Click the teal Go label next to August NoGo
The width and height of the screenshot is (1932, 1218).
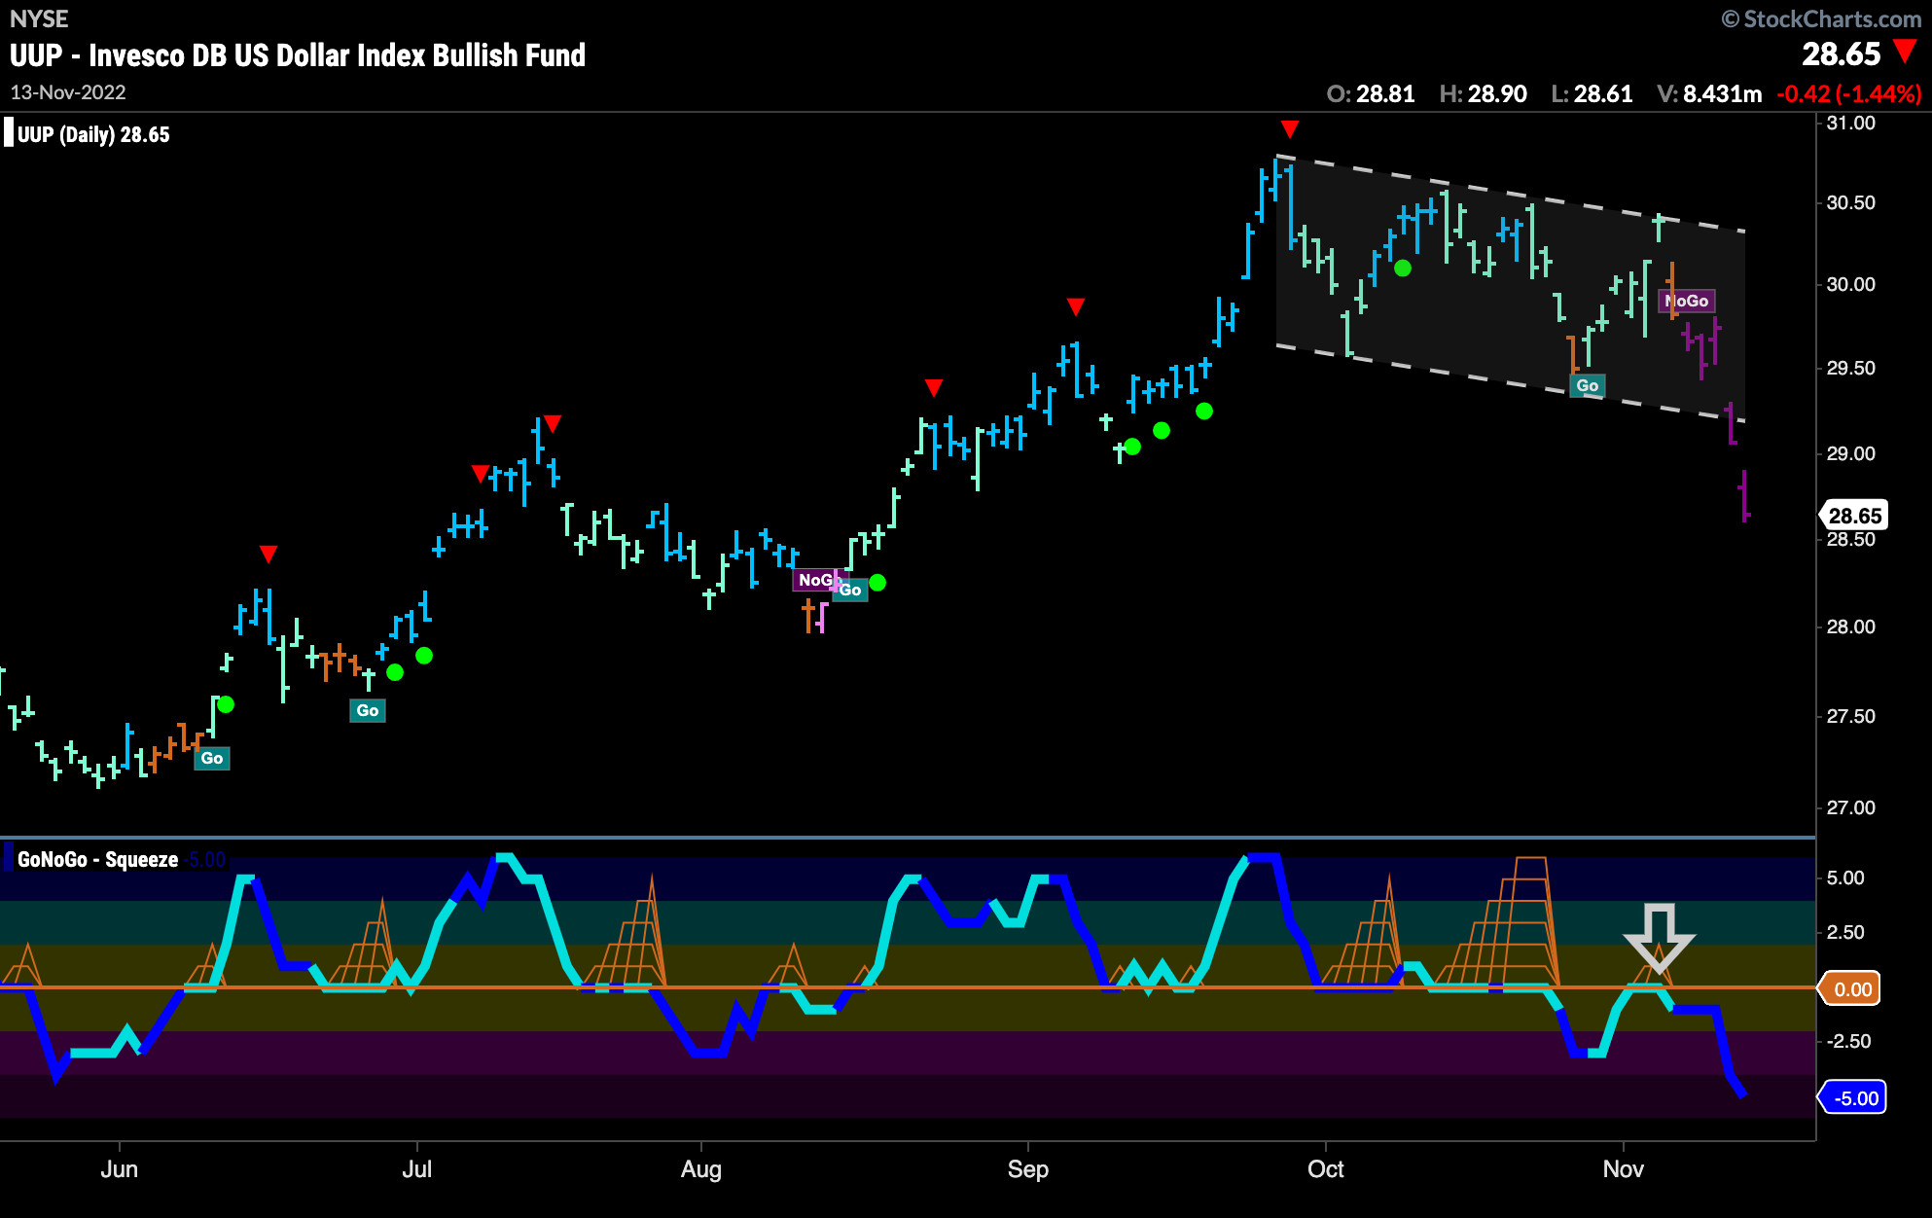click(851, 590)
